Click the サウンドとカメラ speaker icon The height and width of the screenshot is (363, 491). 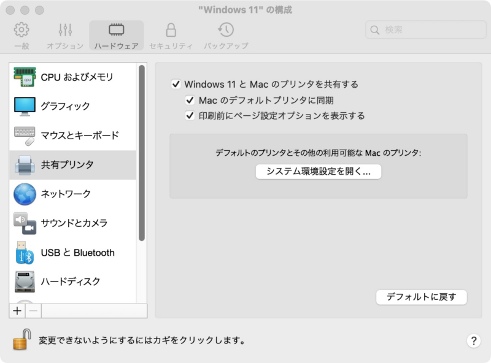pyautogui.click(x=25, y=223)
